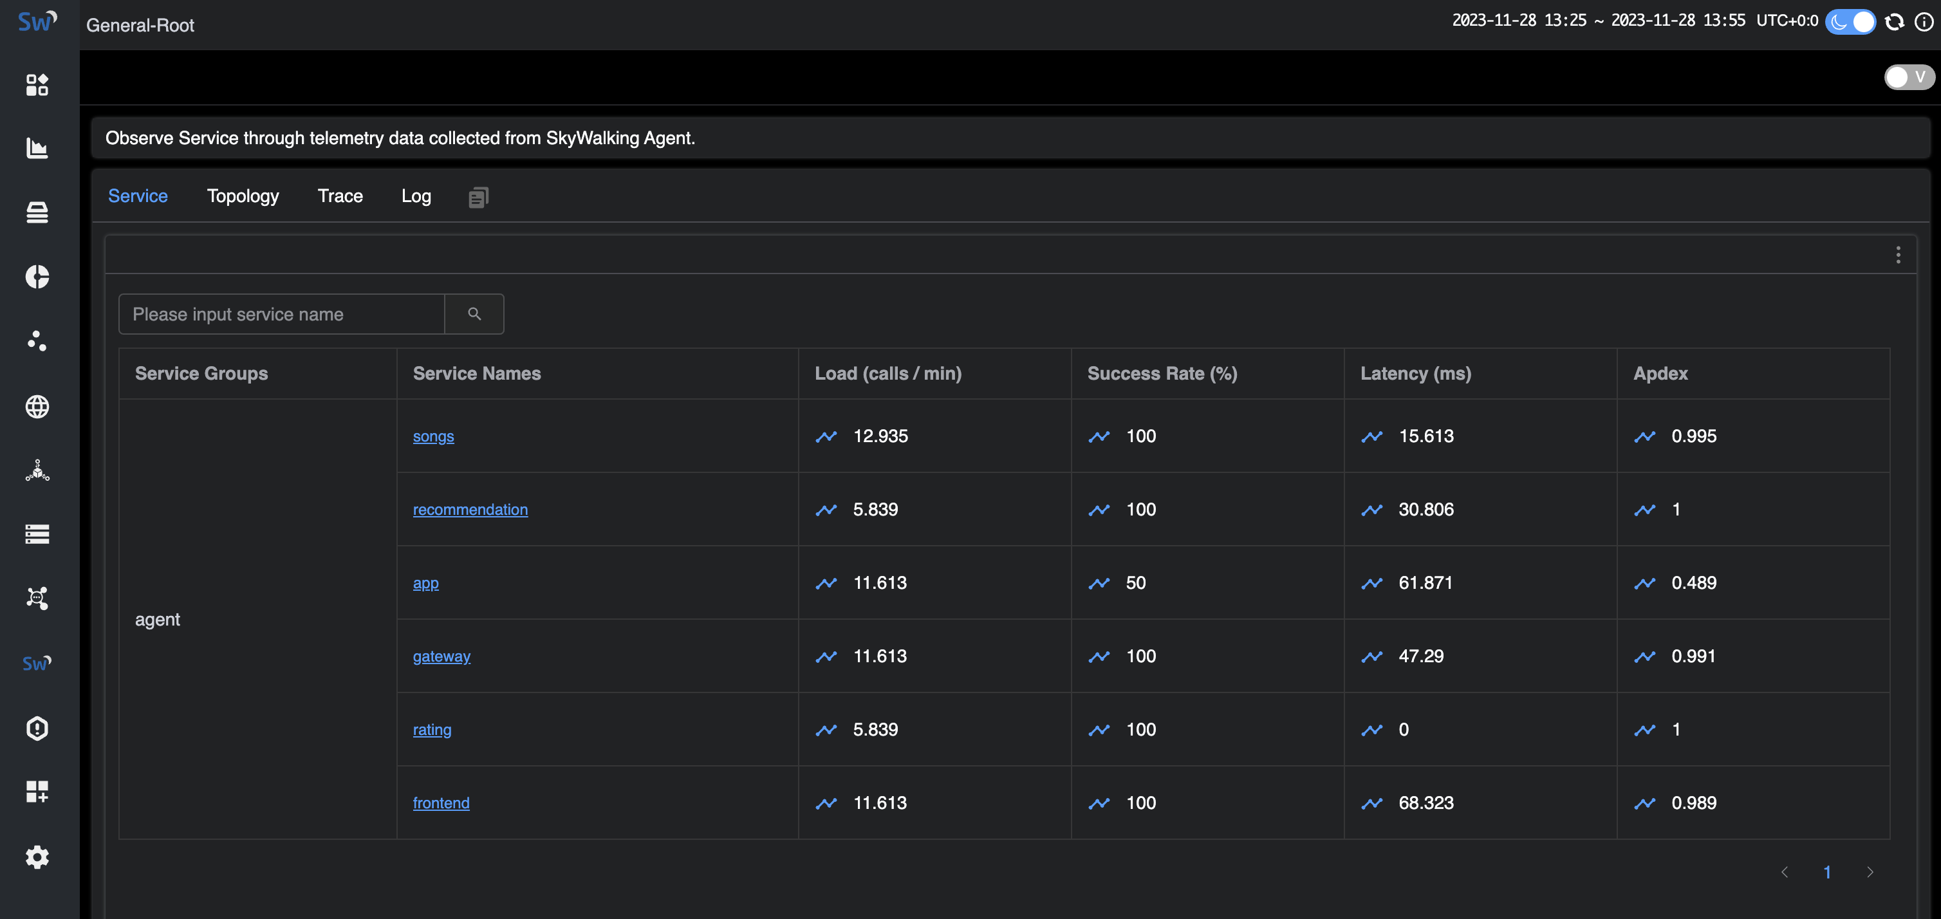The image size is (1941, 919).
Task: Switch to the Topology tab
Action: (x=243, y=196)
